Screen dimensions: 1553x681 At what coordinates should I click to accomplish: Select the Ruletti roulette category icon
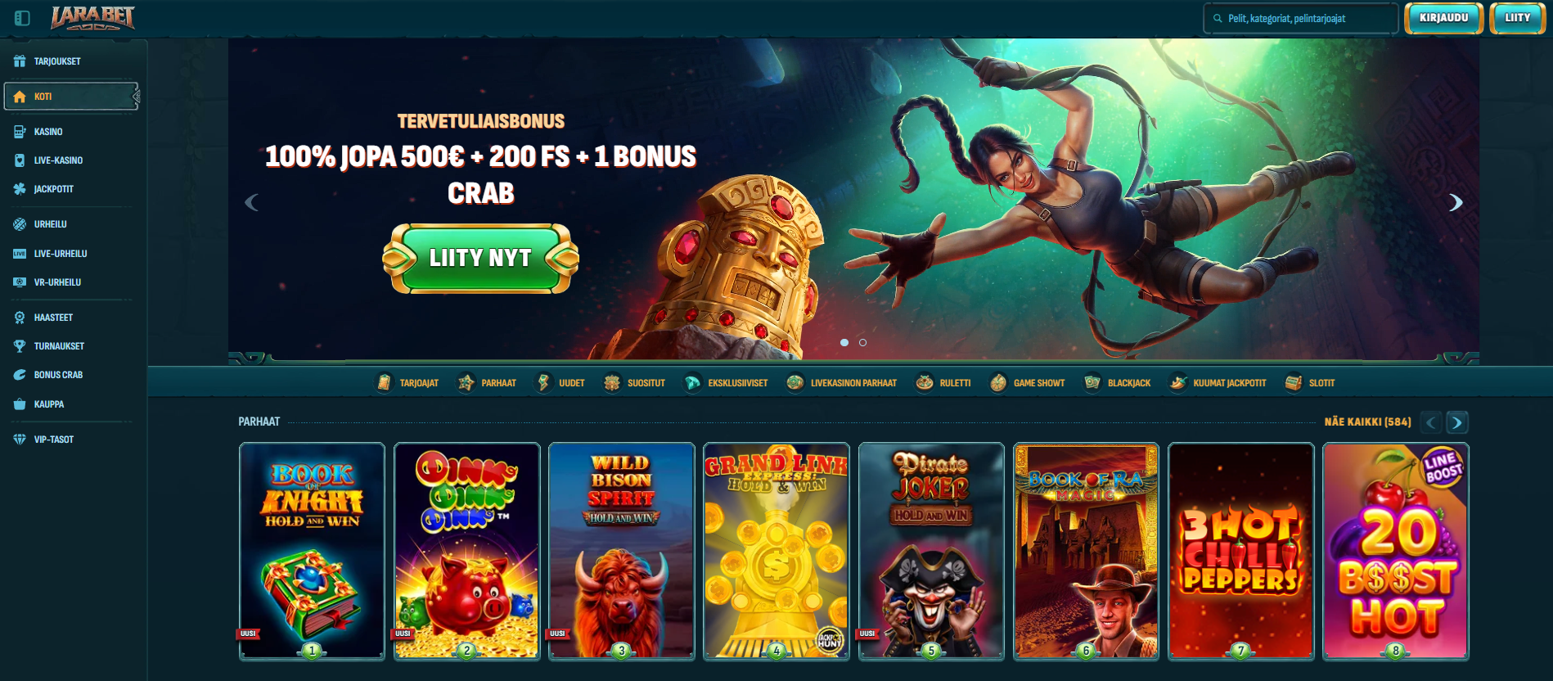point(925,382)
